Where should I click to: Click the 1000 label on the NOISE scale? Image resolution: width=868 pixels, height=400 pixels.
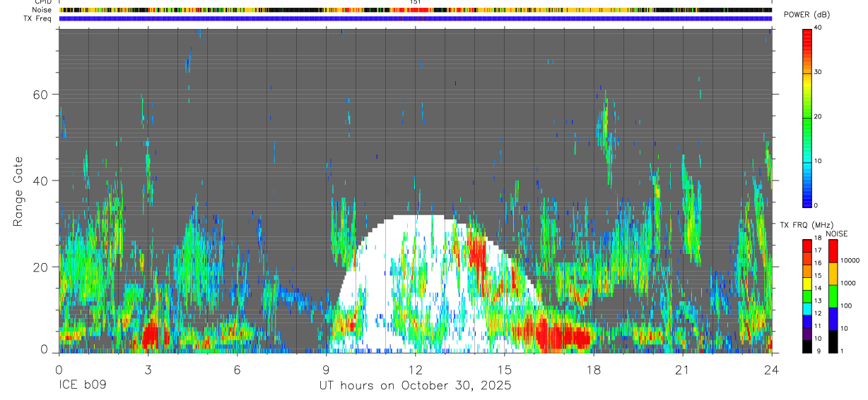tap(848, 283)
